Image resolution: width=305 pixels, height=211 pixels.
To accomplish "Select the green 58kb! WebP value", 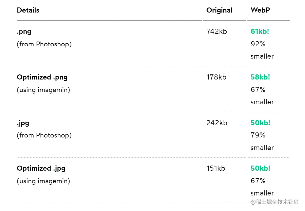I will (x=260, y=77).
